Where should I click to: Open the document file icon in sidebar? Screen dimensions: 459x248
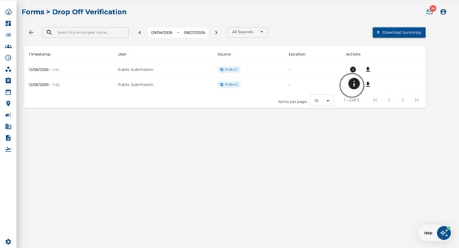point(8,138)
